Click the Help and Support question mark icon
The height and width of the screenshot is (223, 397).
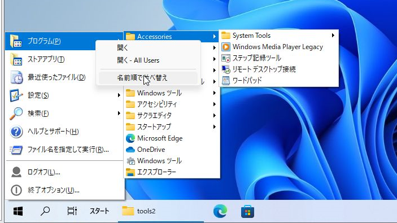click(x=16, y=132)
